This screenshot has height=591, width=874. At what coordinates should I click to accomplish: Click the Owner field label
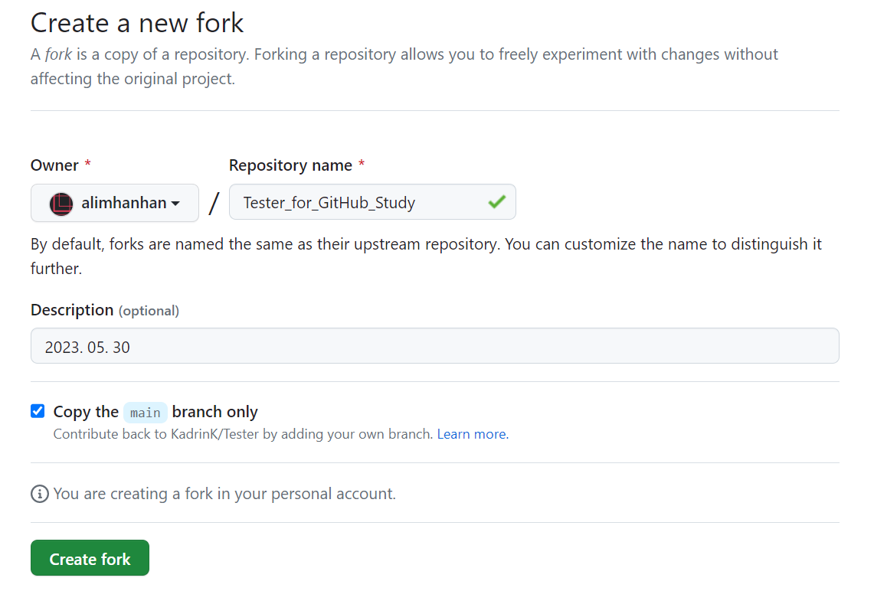(x=54, y=165)
